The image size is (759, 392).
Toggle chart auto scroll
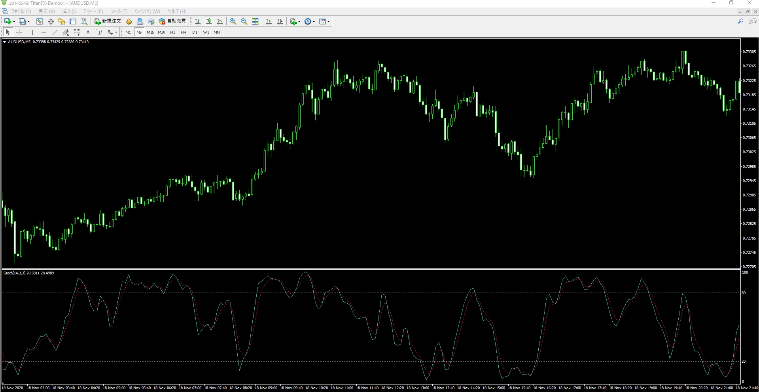pyautogui.click(x=269, y=21)
